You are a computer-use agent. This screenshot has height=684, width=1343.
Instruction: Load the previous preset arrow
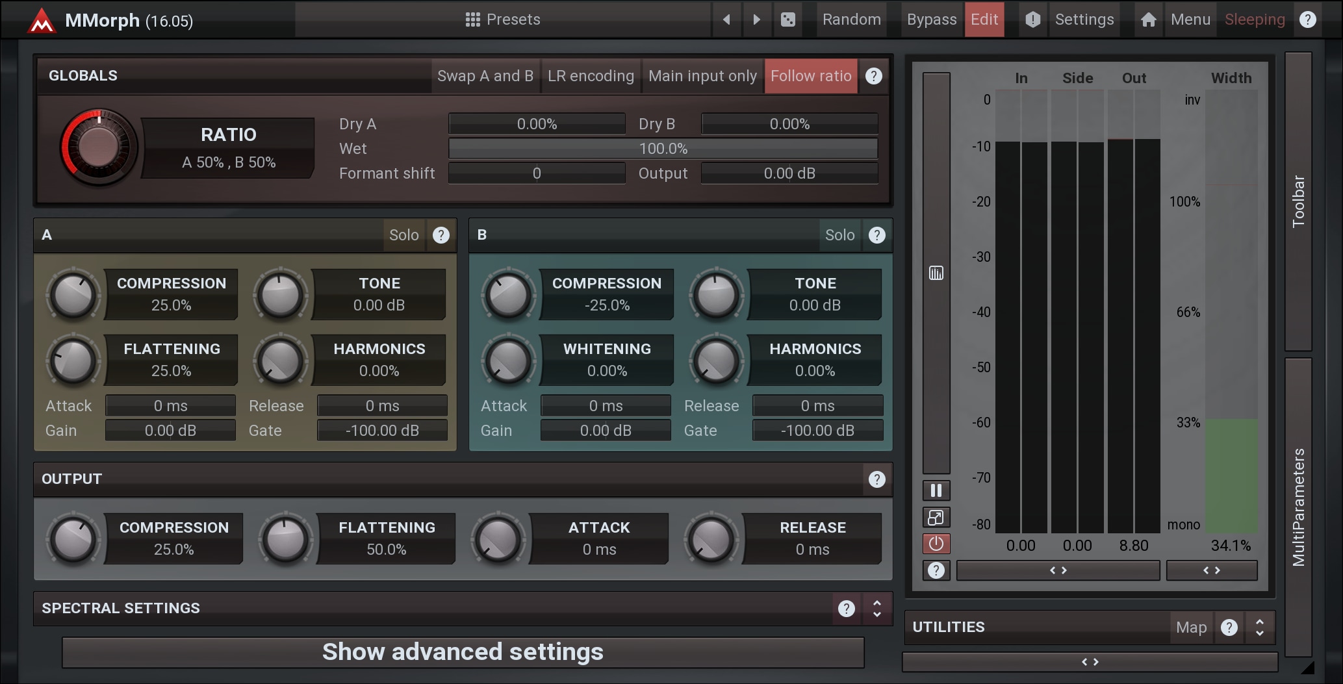(726, 19)
